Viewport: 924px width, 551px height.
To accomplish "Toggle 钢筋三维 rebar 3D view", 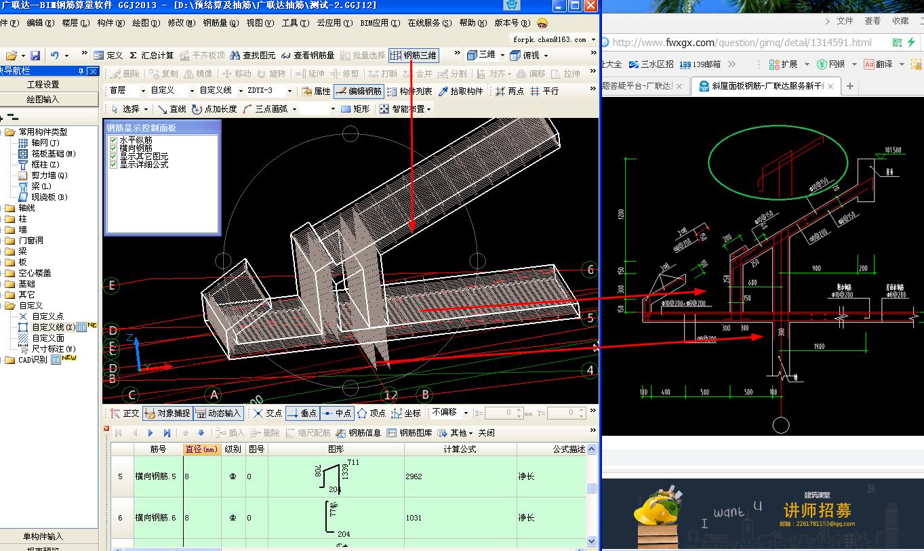I will pos(414,56).
